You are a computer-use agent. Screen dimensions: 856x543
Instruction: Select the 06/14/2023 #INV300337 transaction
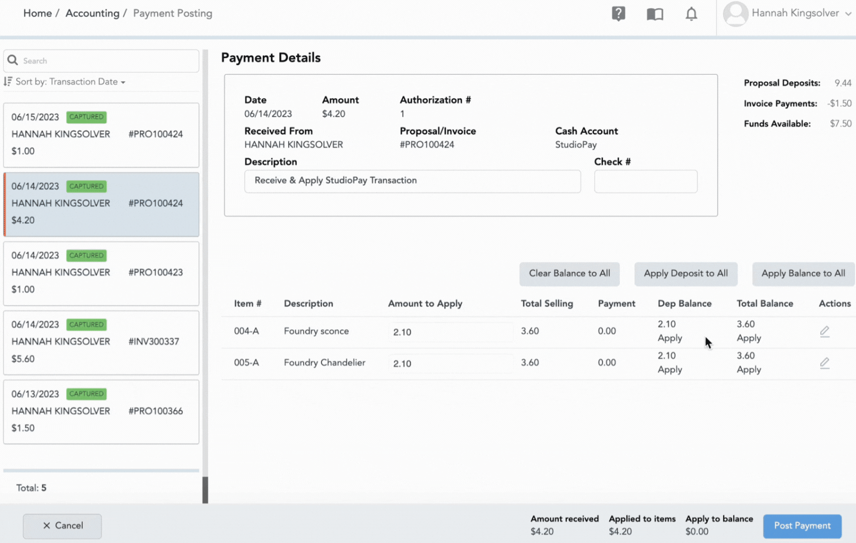101,342
